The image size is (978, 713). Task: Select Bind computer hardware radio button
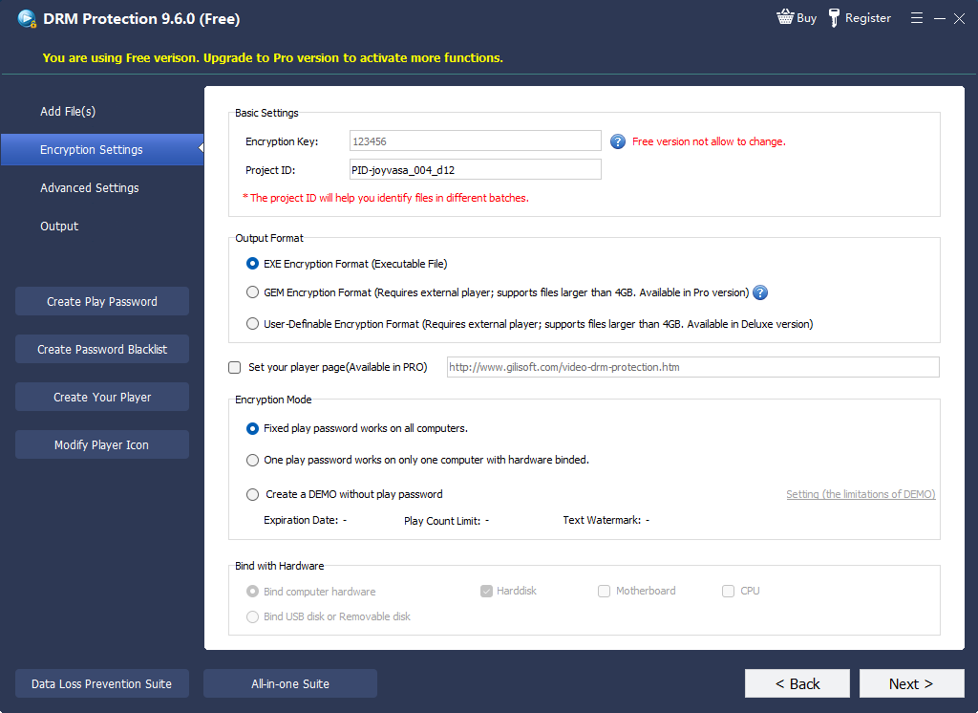pyautogui.click(x=252, y=592)
